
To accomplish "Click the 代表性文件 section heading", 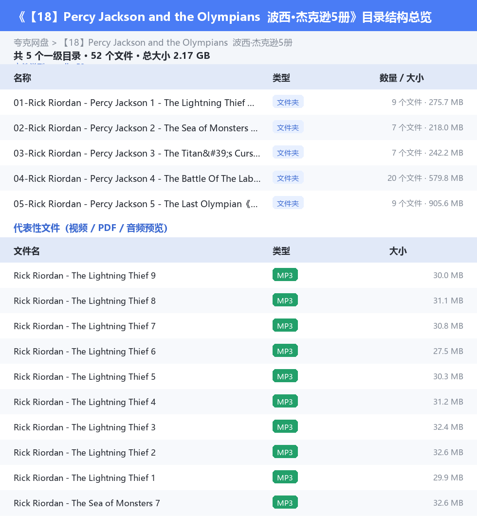I will click(91, 228).
